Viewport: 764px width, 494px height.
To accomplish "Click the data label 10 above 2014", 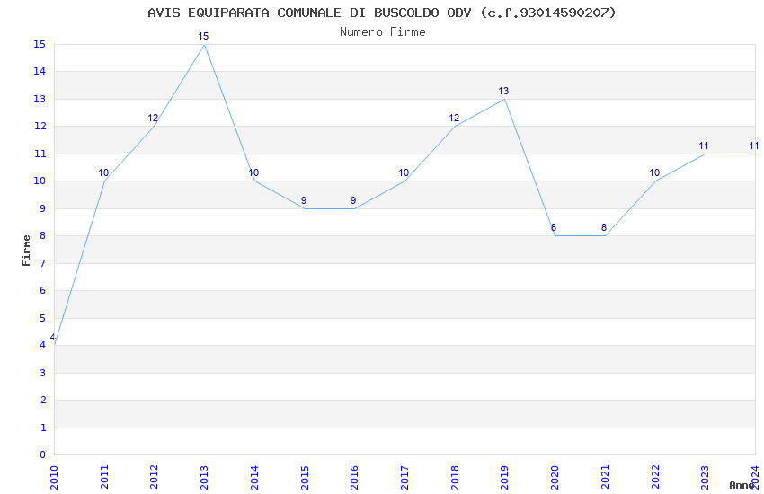I will [253, 172].
